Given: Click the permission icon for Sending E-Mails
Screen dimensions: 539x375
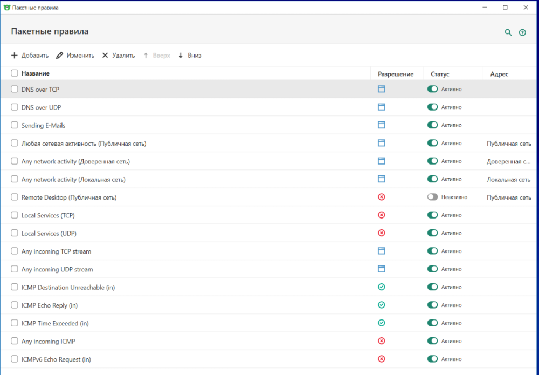Looking at the screenshot, I should point(382,125).
